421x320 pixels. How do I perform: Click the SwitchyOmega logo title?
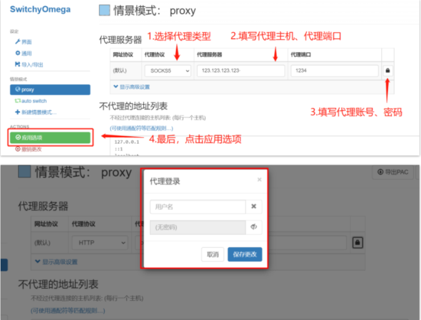(41, 9)
